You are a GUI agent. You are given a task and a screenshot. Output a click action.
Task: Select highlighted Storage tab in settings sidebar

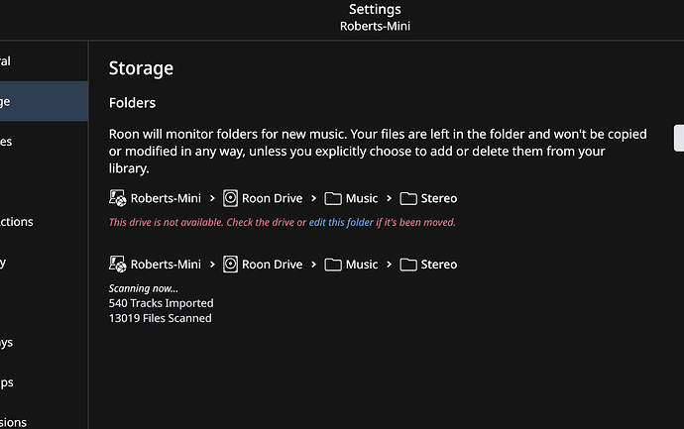click(44, 101)
